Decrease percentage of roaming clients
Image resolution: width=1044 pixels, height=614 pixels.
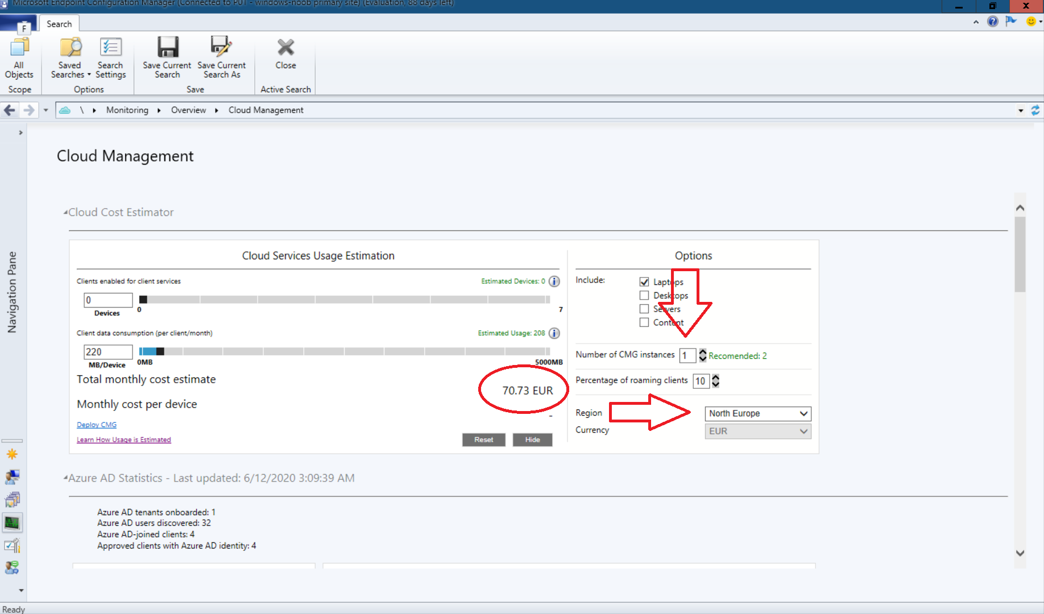point(716,384)
